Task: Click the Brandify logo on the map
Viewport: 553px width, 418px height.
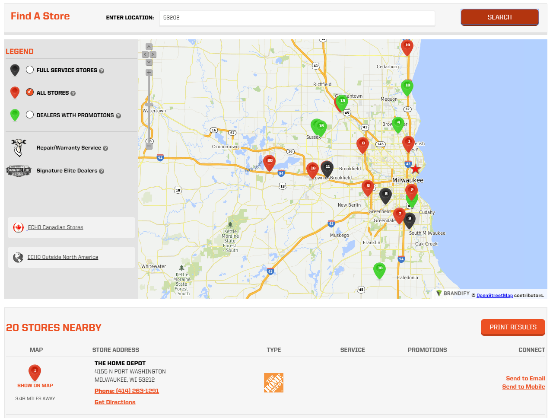Action: (453, 294)
